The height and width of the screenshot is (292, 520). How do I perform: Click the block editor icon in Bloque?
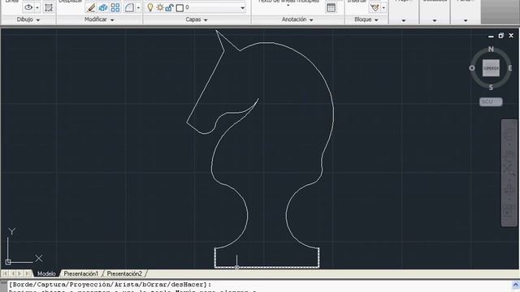(x=375, y=7)
